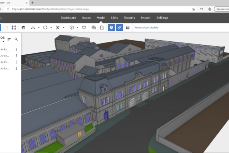Click the visibility eye layers icon
Image resolution: width=229 pixels, height=153 pixels.
94,28
